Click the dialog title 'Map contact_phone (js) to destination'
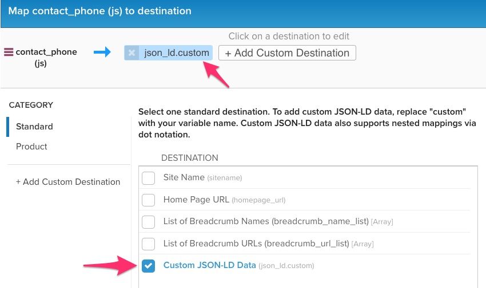This screenshot has height=288, width=486. pos(99,11)
